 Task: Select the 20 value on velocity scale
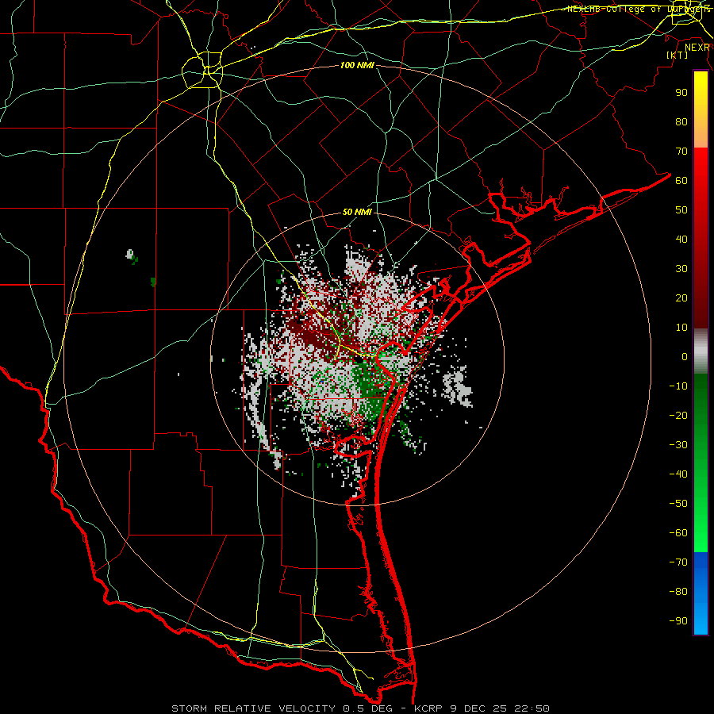(681, 297)
